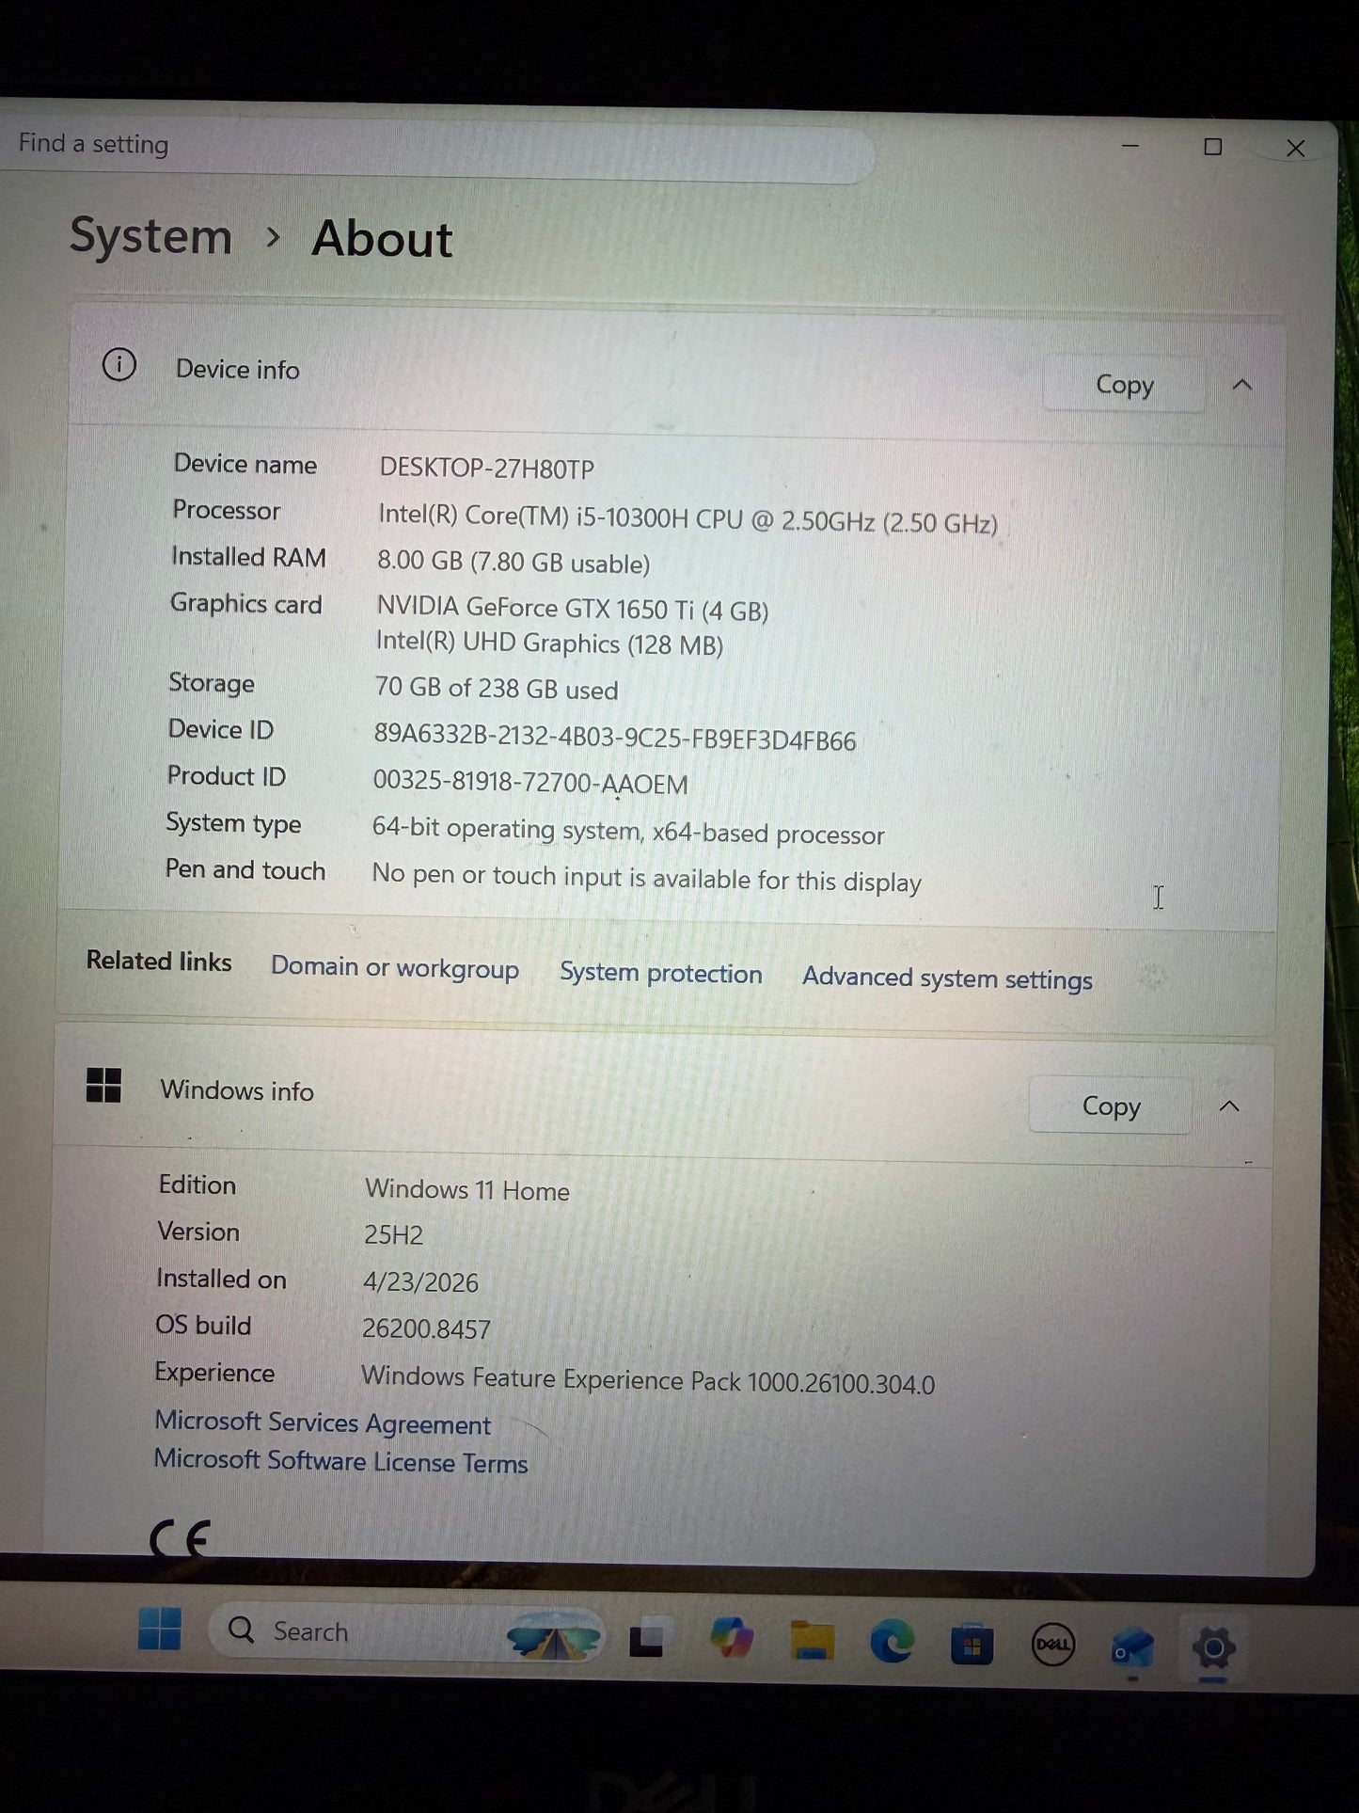1359x1813 pixels.
Task: Open Domain or workgroup link
Action: [395, 968]
